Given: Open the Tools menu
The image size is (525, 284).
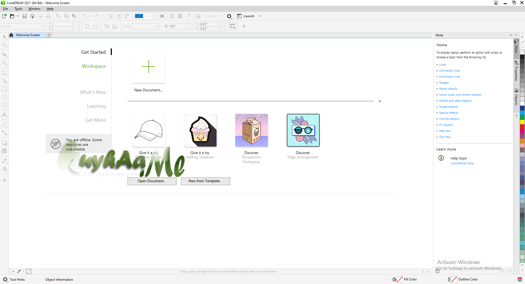Looking at the screenshot, I should click(x=18, y=9).
